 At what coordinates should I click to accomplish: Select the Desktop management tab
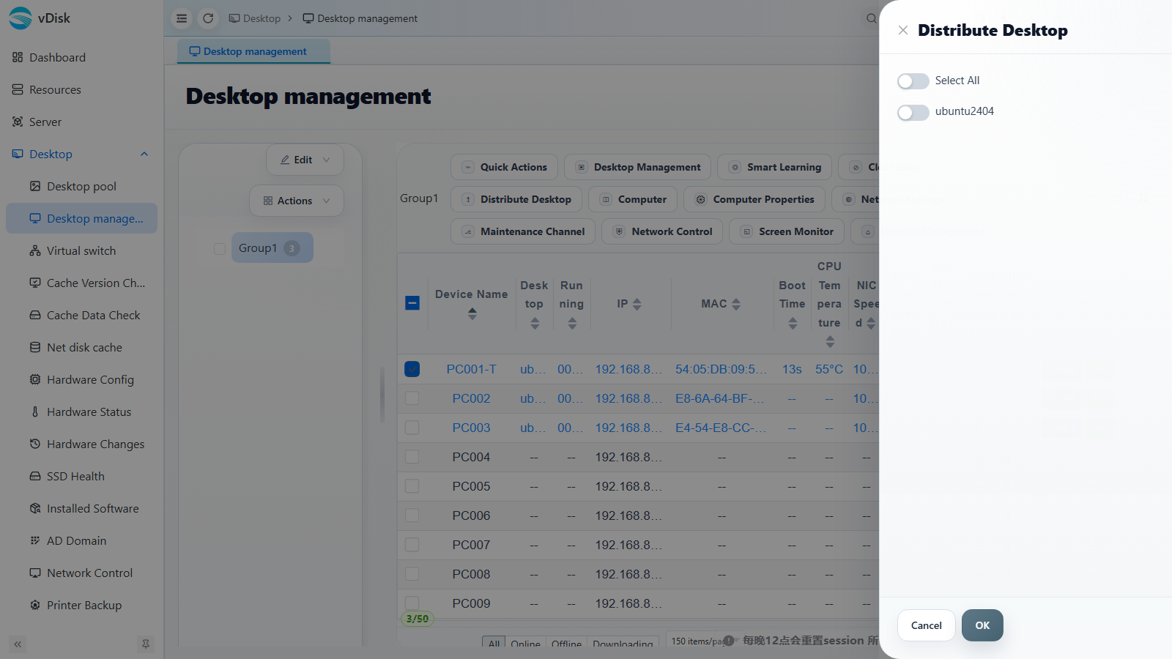point(253,51)
